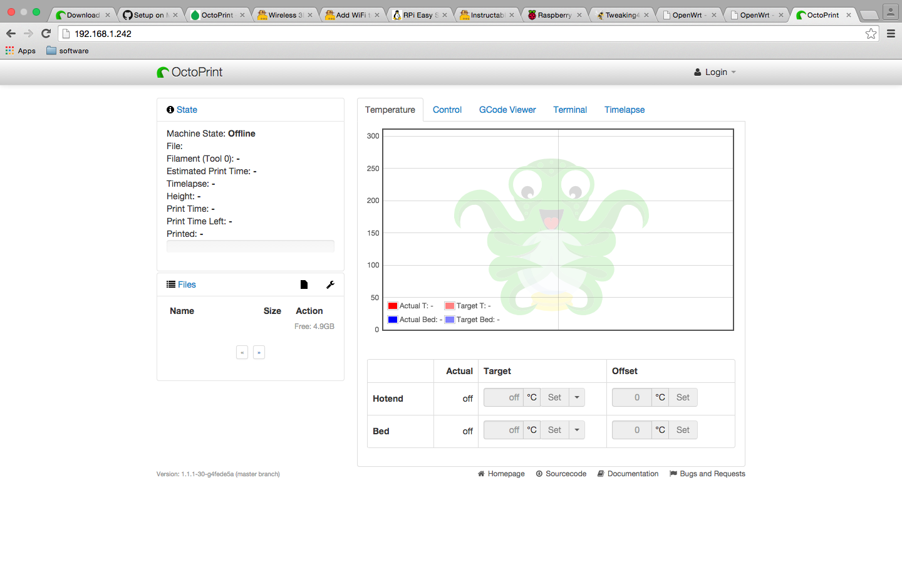
Task: Open Bed target temperature preset dropdown
Action: pos(577,430)
